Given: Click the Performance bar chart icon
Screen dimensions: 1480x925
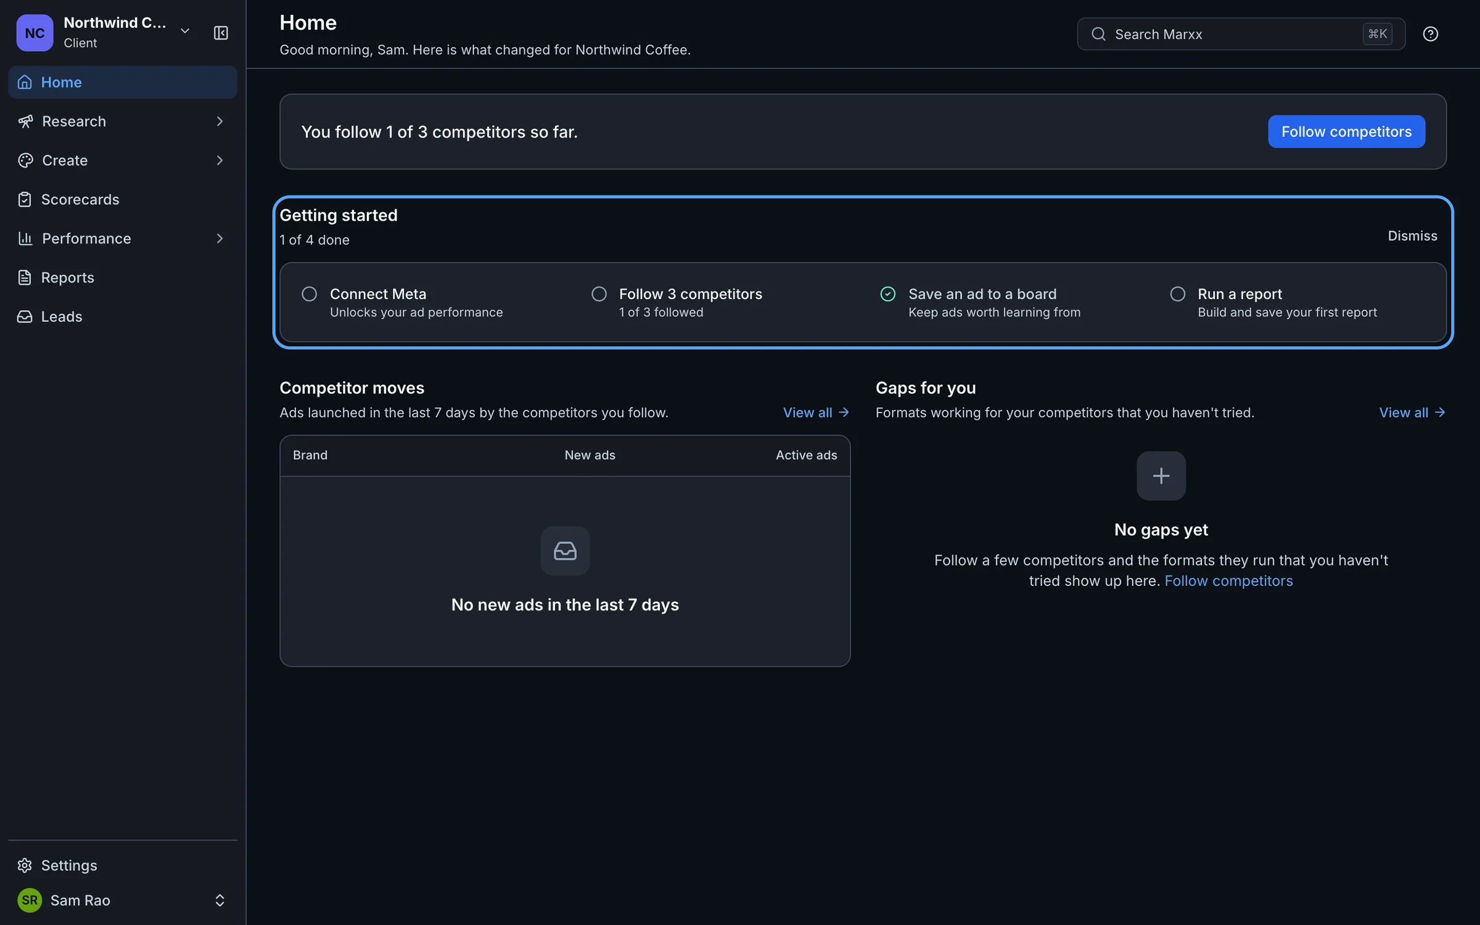Looking at the screenshot, I should click(25, 239).
